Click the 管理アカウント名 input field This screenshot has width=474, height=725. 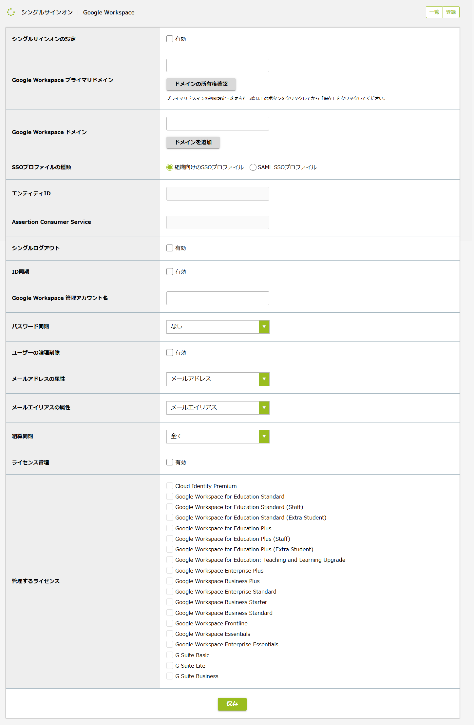(x=218, y=298)
